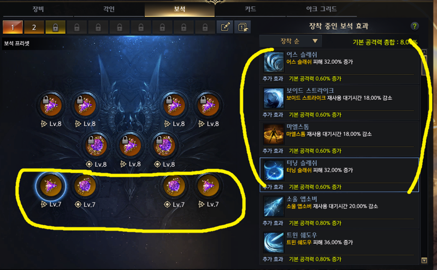437x270 pixels.
Task: Open the 아크 그리드 tab
Action: (x=322, y=9)
